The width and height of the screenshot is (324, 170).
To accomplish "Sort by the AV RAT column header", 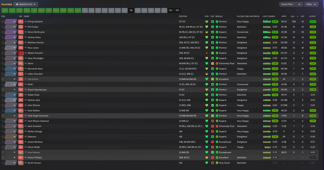I will pyautogui.click(x=313, y=16).
